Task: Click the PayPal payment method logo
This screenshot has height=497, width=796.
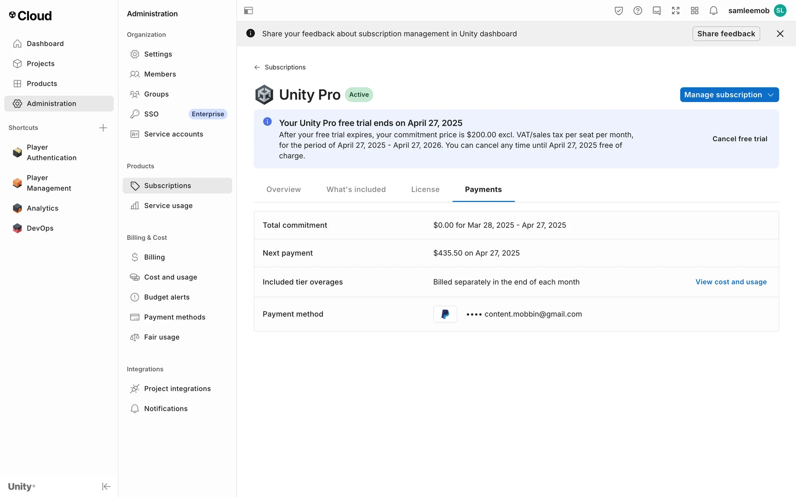Action: pos(445,314)
